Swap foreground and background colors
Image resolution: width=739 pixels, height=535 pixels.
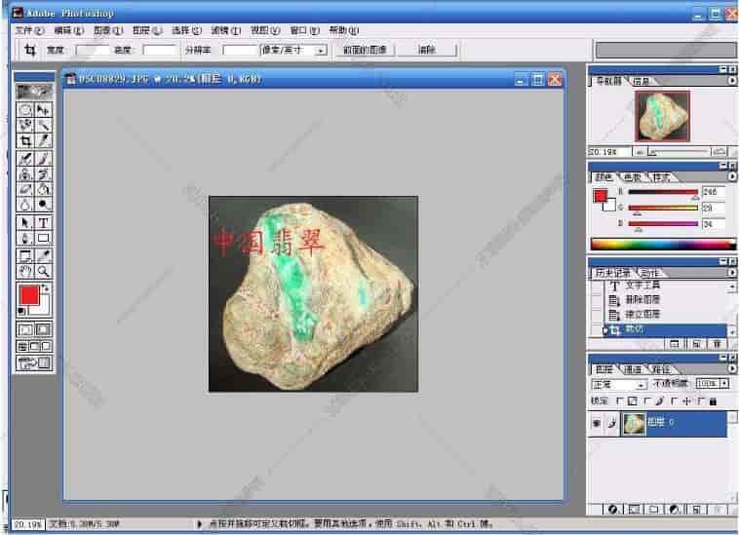tap(46, 289)
